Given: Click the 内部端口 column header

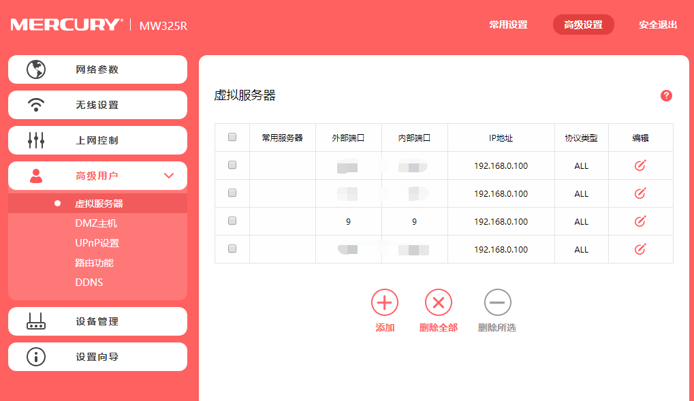Looking at the screenshot, I should [414, 138].
